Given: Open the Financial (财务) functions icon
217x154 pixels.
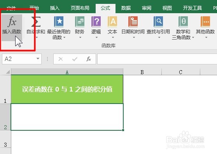Looking at the screenshot, I should [80, 22].
